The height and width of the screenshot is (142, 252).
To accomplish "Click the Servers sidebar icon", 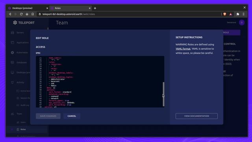I will pyautogui.click(x=12, y=33).
